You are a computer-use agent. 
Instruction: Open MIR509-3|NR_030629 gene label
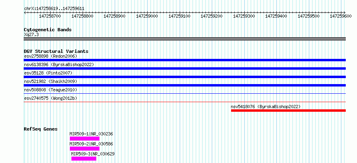(x=93, y=154)
